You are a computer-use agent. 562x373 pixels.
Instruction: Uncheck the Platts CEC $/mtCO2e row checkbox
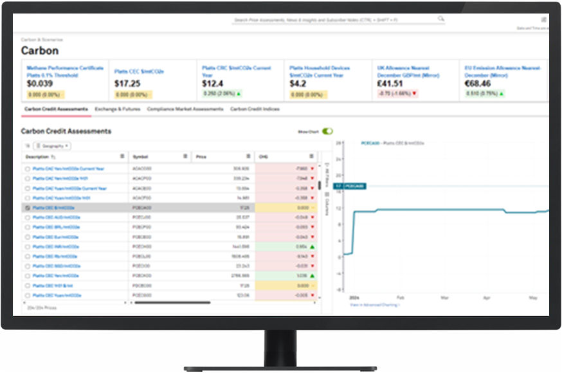pos(27,208)
